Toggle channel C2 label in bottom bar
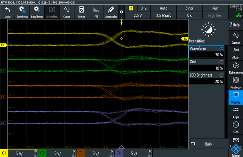The height and width of the screenshot is (157, 243). click(42, 153)
